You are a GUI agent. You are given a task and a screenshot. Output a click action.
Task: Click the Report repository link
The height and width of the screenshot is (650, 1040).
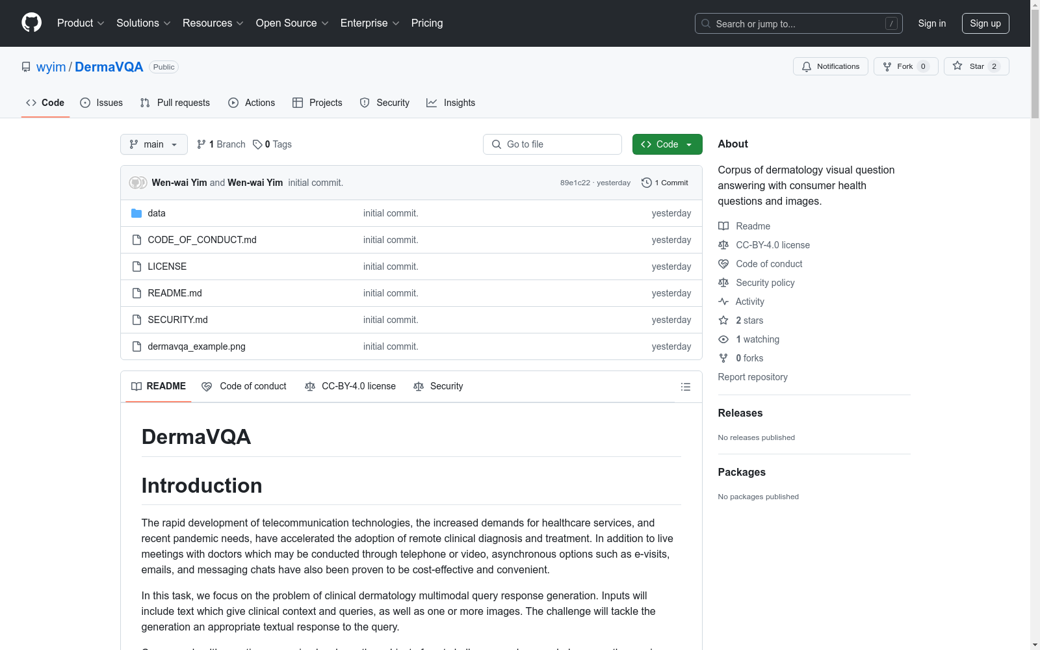753,377
